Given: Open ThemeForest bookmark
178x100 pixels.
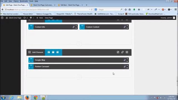Looking at the screenshot, I should [84, 14].
